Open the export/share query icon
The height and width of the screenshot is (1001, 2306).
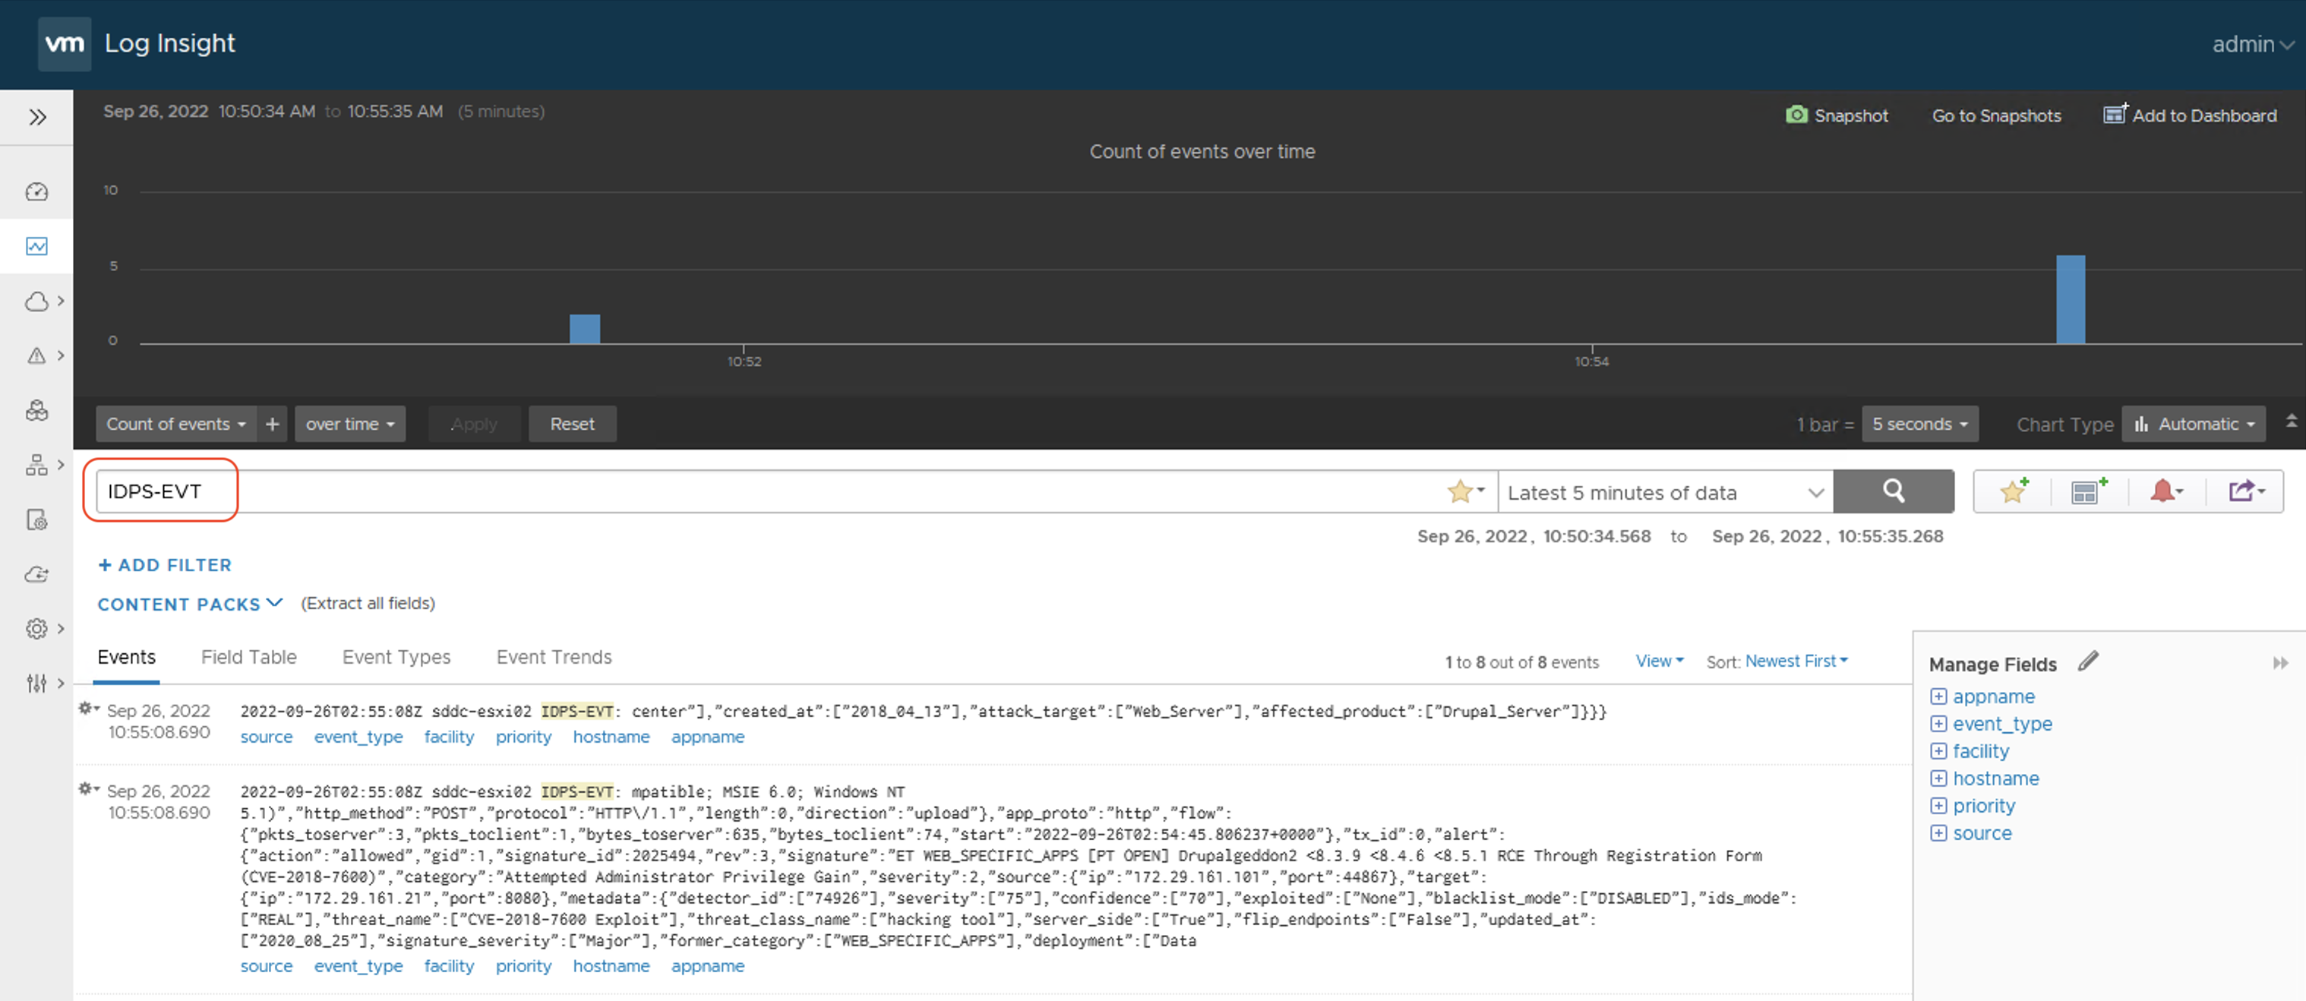pos(2246,491)
